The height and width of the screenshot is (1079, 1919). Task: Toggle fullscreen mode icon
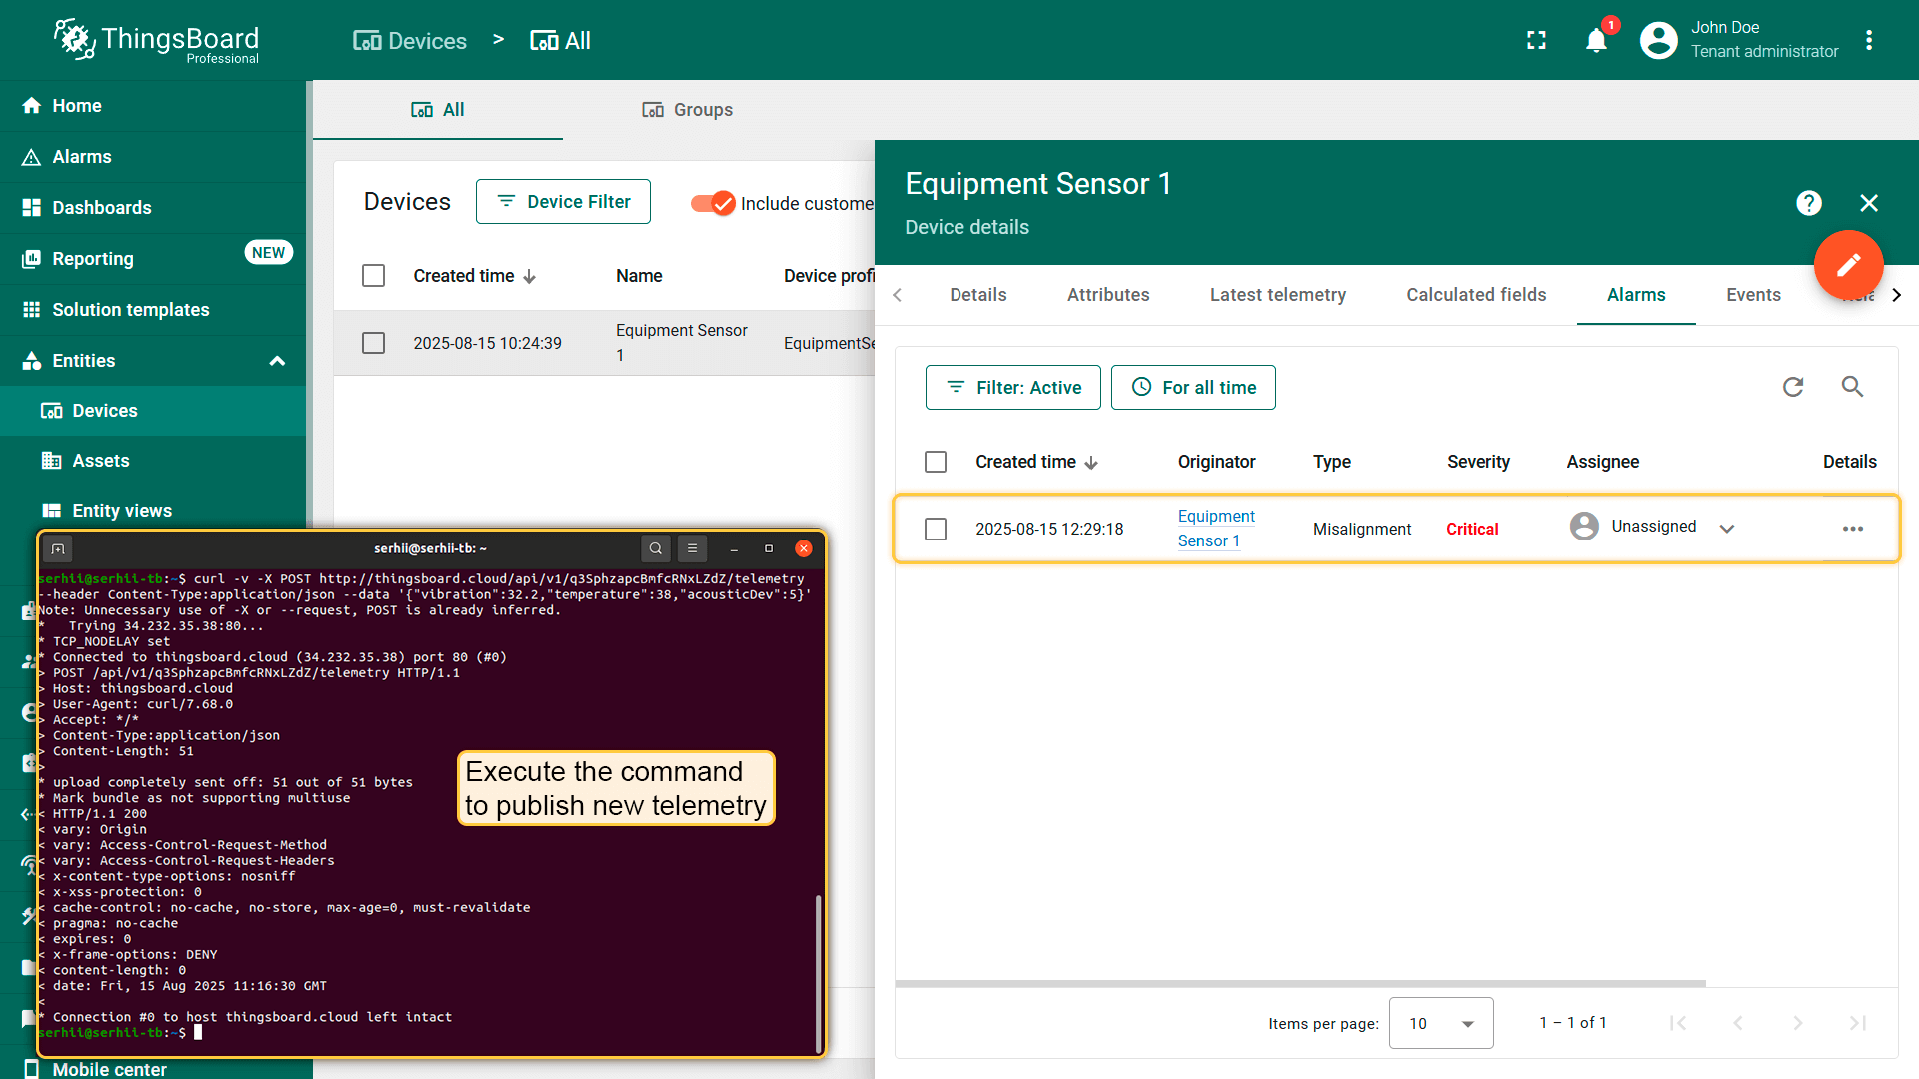coord(1536,41)
